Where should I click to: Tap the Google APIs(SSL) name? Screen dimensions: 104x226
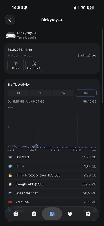coord(29,184)
